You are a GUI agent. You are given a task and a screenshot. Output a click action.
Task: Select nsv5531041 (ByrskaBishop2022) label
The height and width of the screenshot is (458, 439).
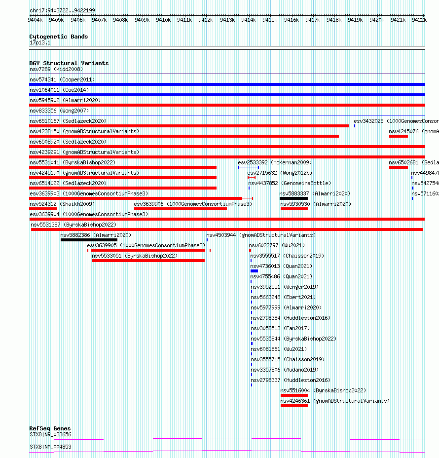73,162
